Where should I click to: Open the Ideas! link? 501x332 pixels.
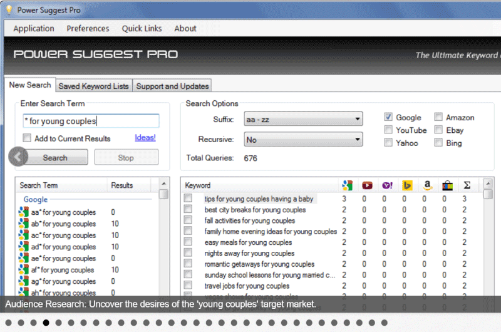[x=145, y=138]
